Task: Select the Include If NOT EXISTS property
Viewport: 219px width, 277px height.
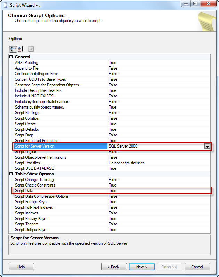Action: tap(34, 96)
